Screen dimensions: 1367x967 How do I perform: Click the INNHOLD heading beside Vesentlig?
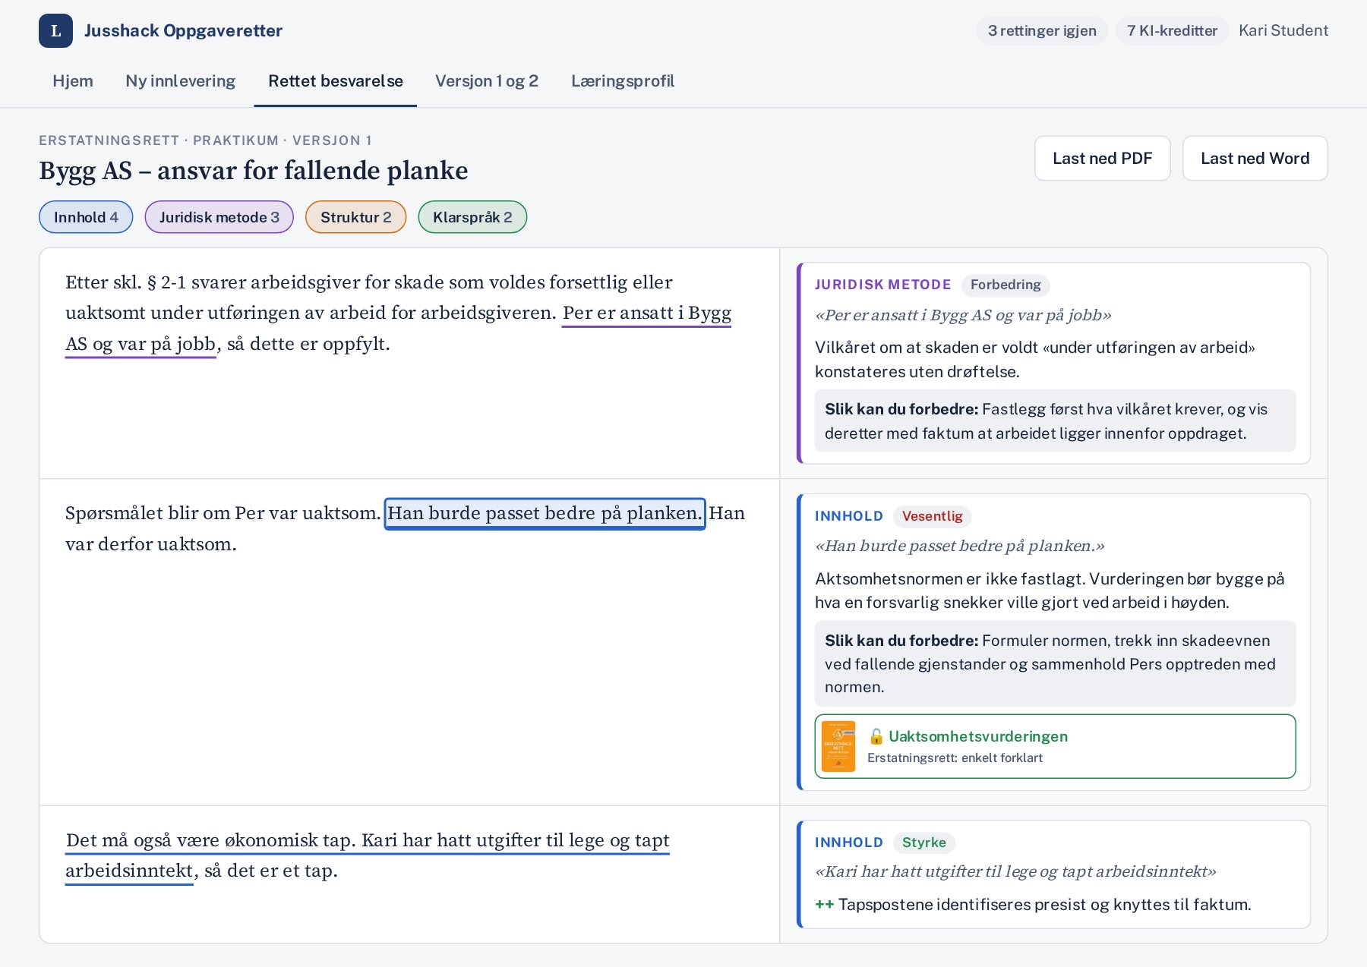(x=849, y=516)
